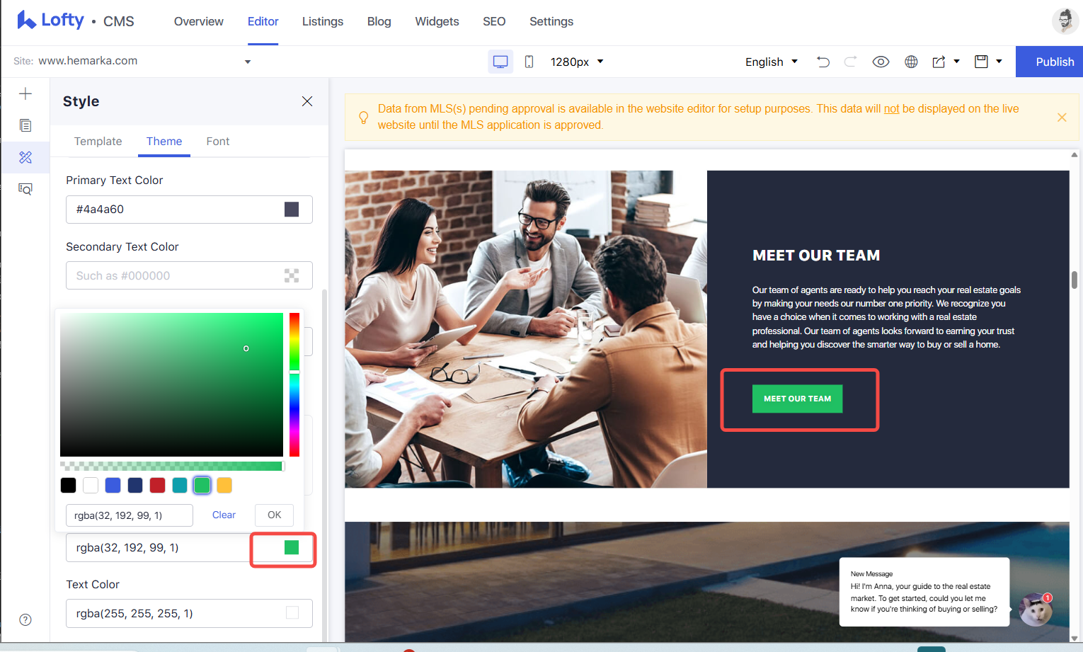Open the help question mark icon

click(25, 619)
